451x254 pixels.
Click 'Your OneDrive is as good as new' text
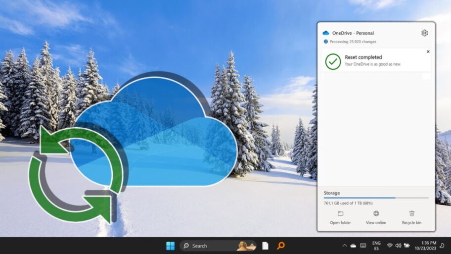(x=372, y=64)
